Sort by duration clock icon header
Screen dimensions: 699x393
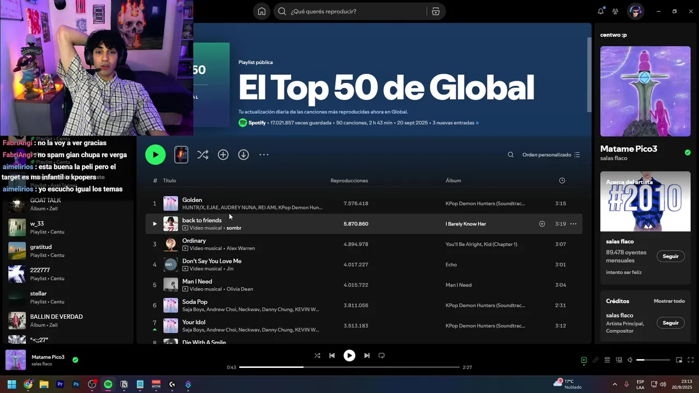point(562,181)
